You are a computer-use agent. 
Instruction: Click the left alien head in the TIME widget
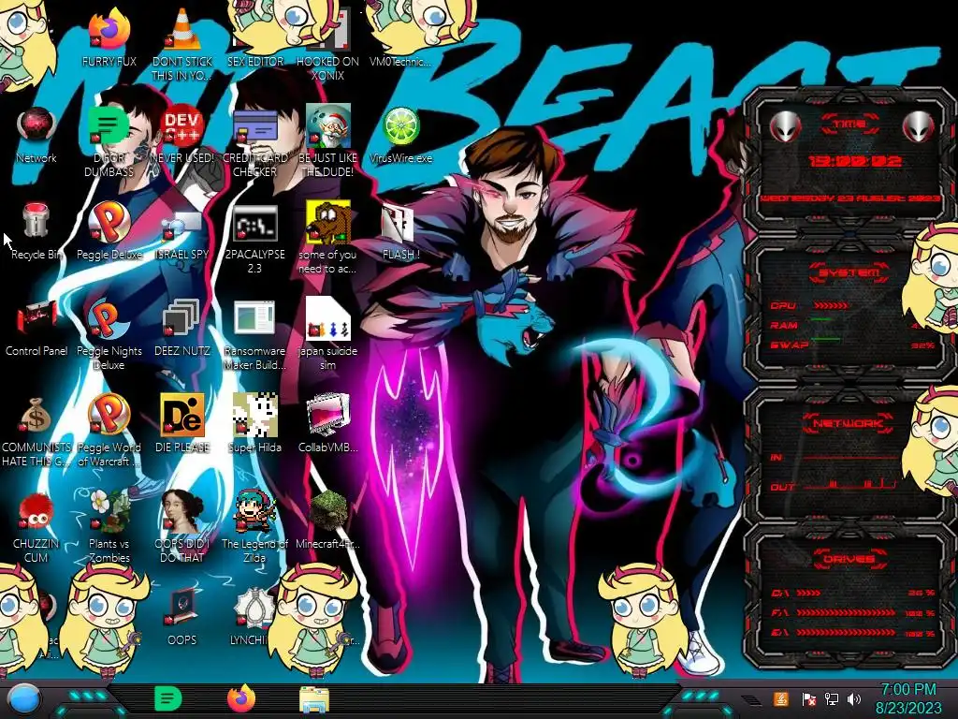tap(785, 127)
